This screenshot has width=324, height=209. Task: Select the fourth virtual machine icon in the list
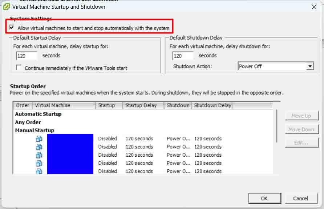pyautogui.click(x=39, y=163)
